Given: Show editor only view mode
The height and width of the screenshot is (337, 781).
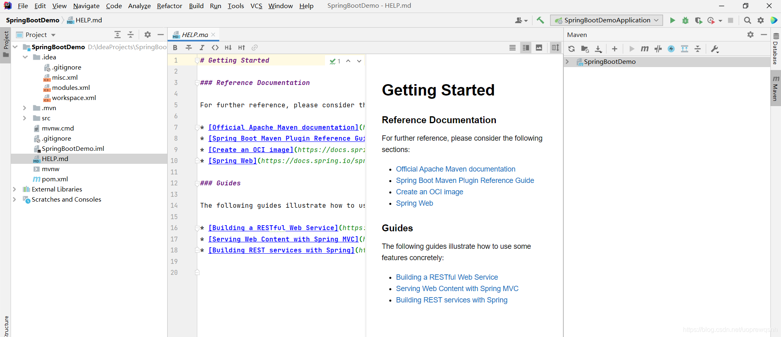Looking at the screenshot, I should tap(513, 48).
